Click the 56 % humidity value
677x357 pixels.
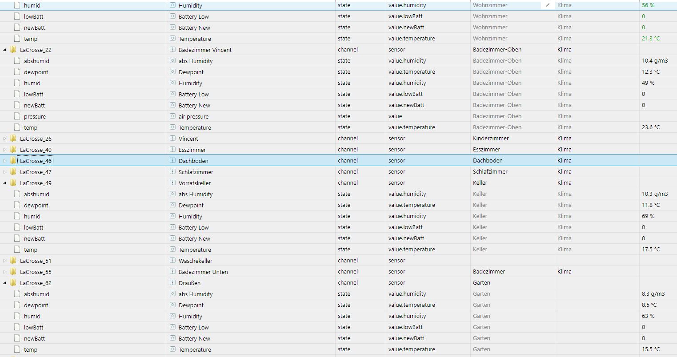[x=648, y=5]
